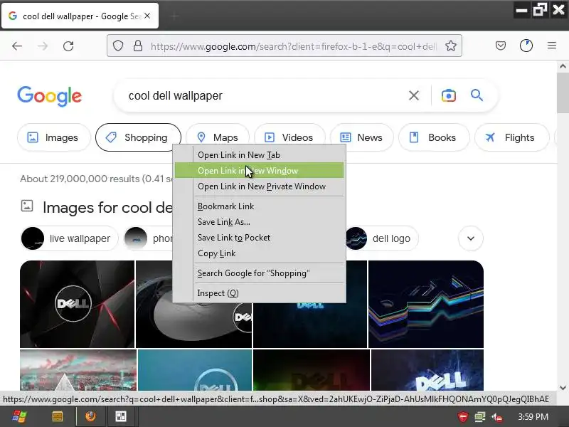569x427 pixels.
Task: Select Save Link to Pocket
Action: pyautogui.click(x=259, y=238)
